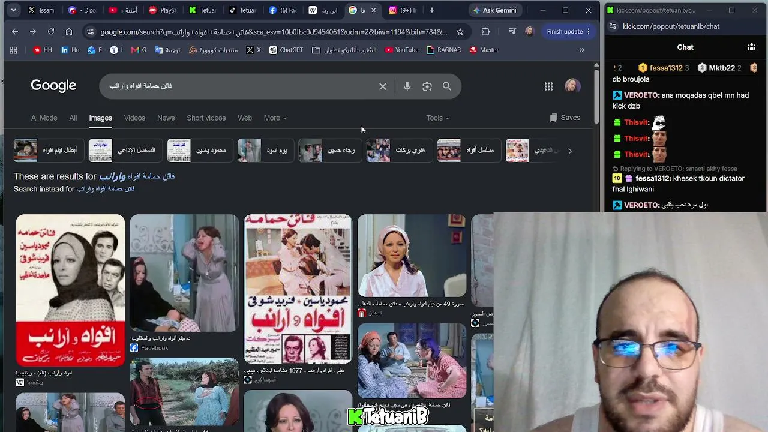Switch to the Videos results tab
This screenshot has width=768, height=432.
(x=134, y=118)
